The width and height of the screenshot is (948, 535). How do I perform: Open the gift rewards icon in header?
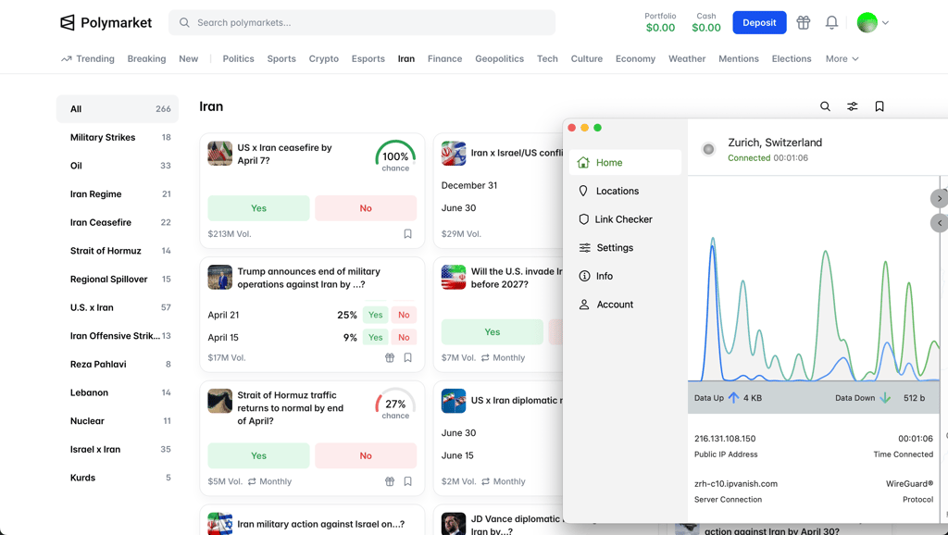click(803, 23)
